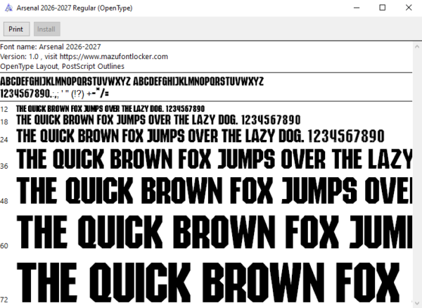
Task: Minimize the font viewer window
Action: coord(357,8)
